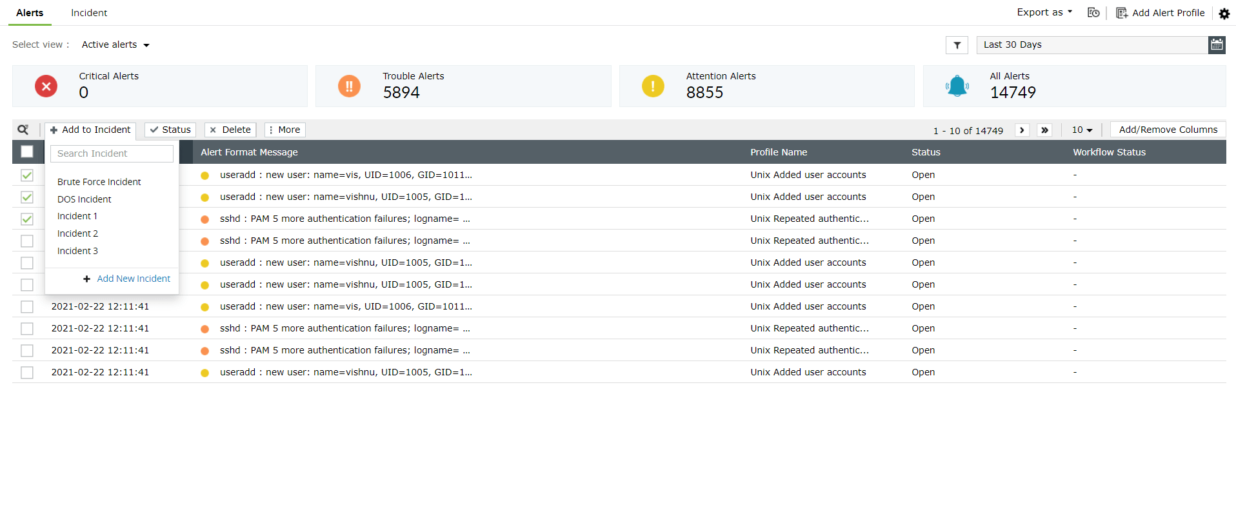Click the Add to Incident button
1236x523 pixels.
(x=90, y=130)
